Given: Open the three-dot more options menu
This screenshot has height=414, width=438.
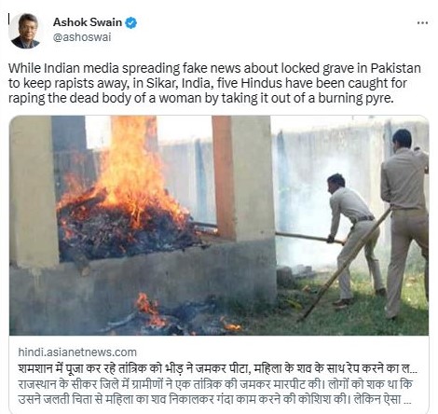Looking at the screenshot, I should (422, 22).
